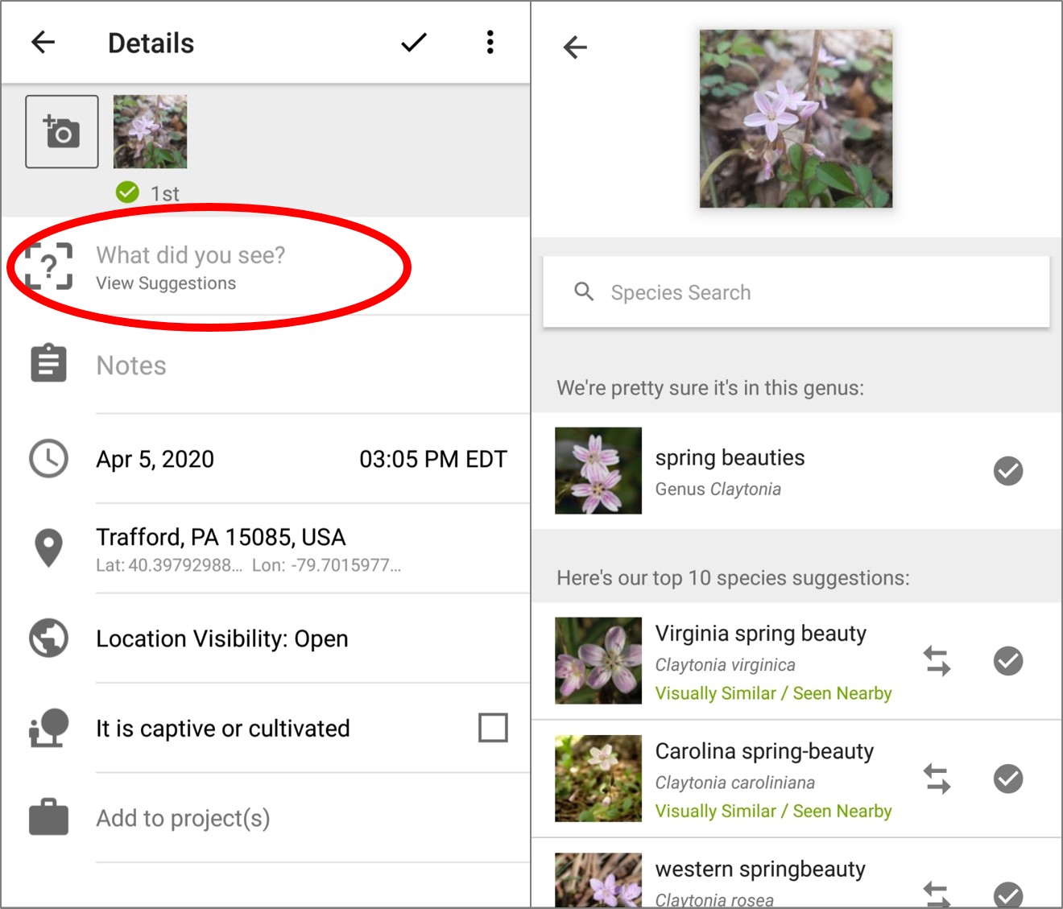The width and height of the screenshot is (1063, 909).
Task: Open western springbeauty taxon details
Action: click(760, 882)
